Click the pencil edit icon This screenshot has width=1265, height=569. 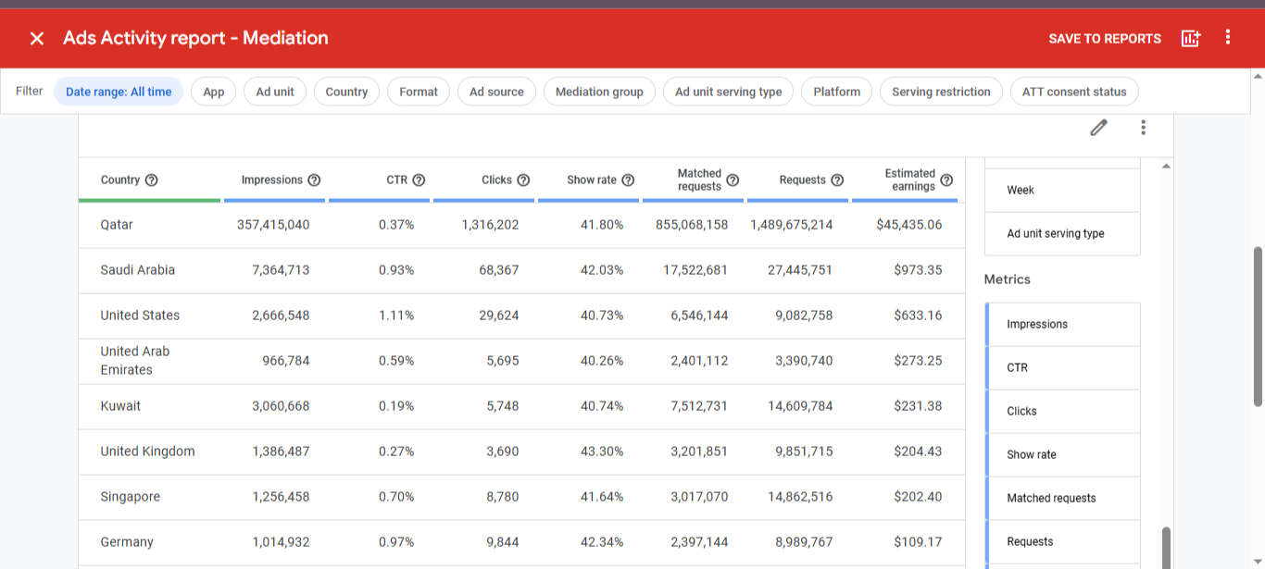click(x=1098, y=128)
